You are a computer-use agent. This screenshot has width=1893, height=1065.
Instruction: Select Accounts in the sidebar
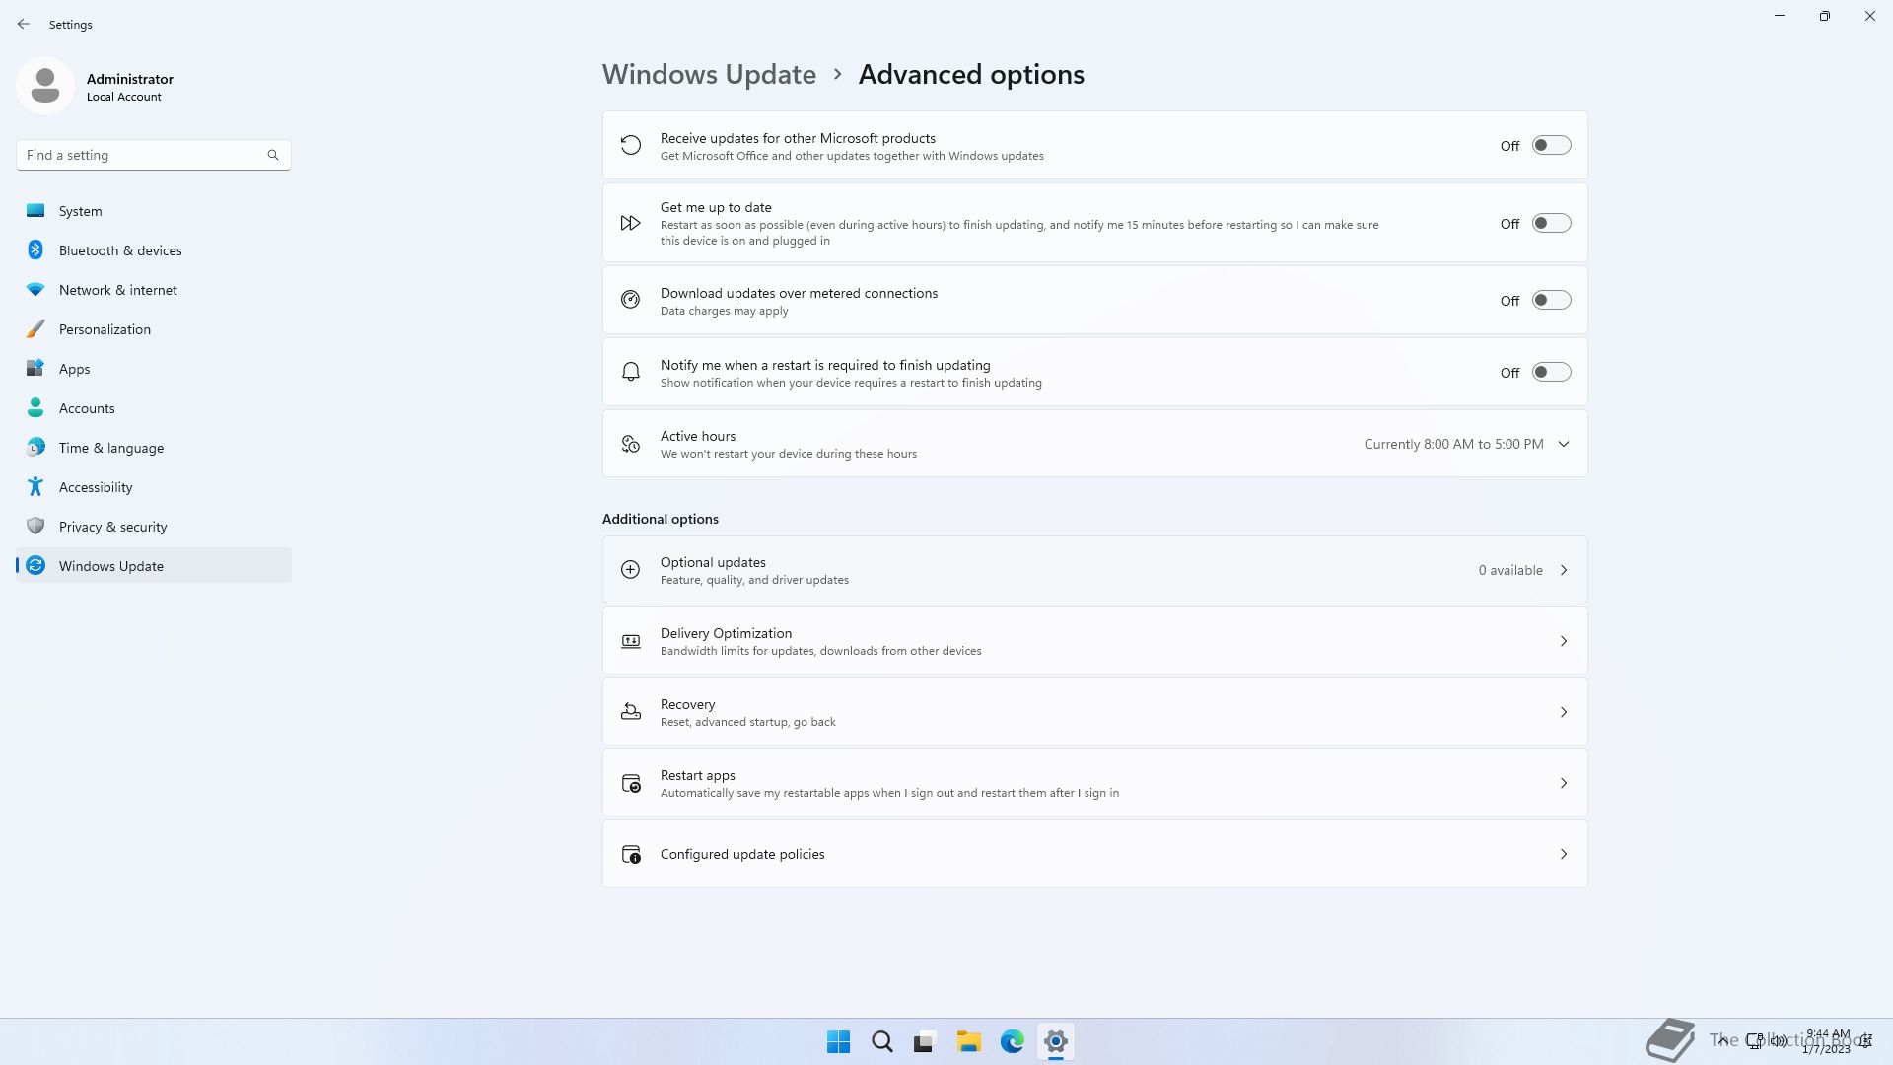tap(87, 408)
